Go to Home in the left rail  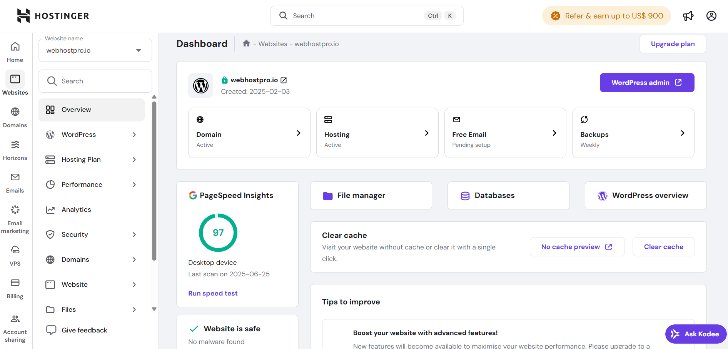pos(15,52)
